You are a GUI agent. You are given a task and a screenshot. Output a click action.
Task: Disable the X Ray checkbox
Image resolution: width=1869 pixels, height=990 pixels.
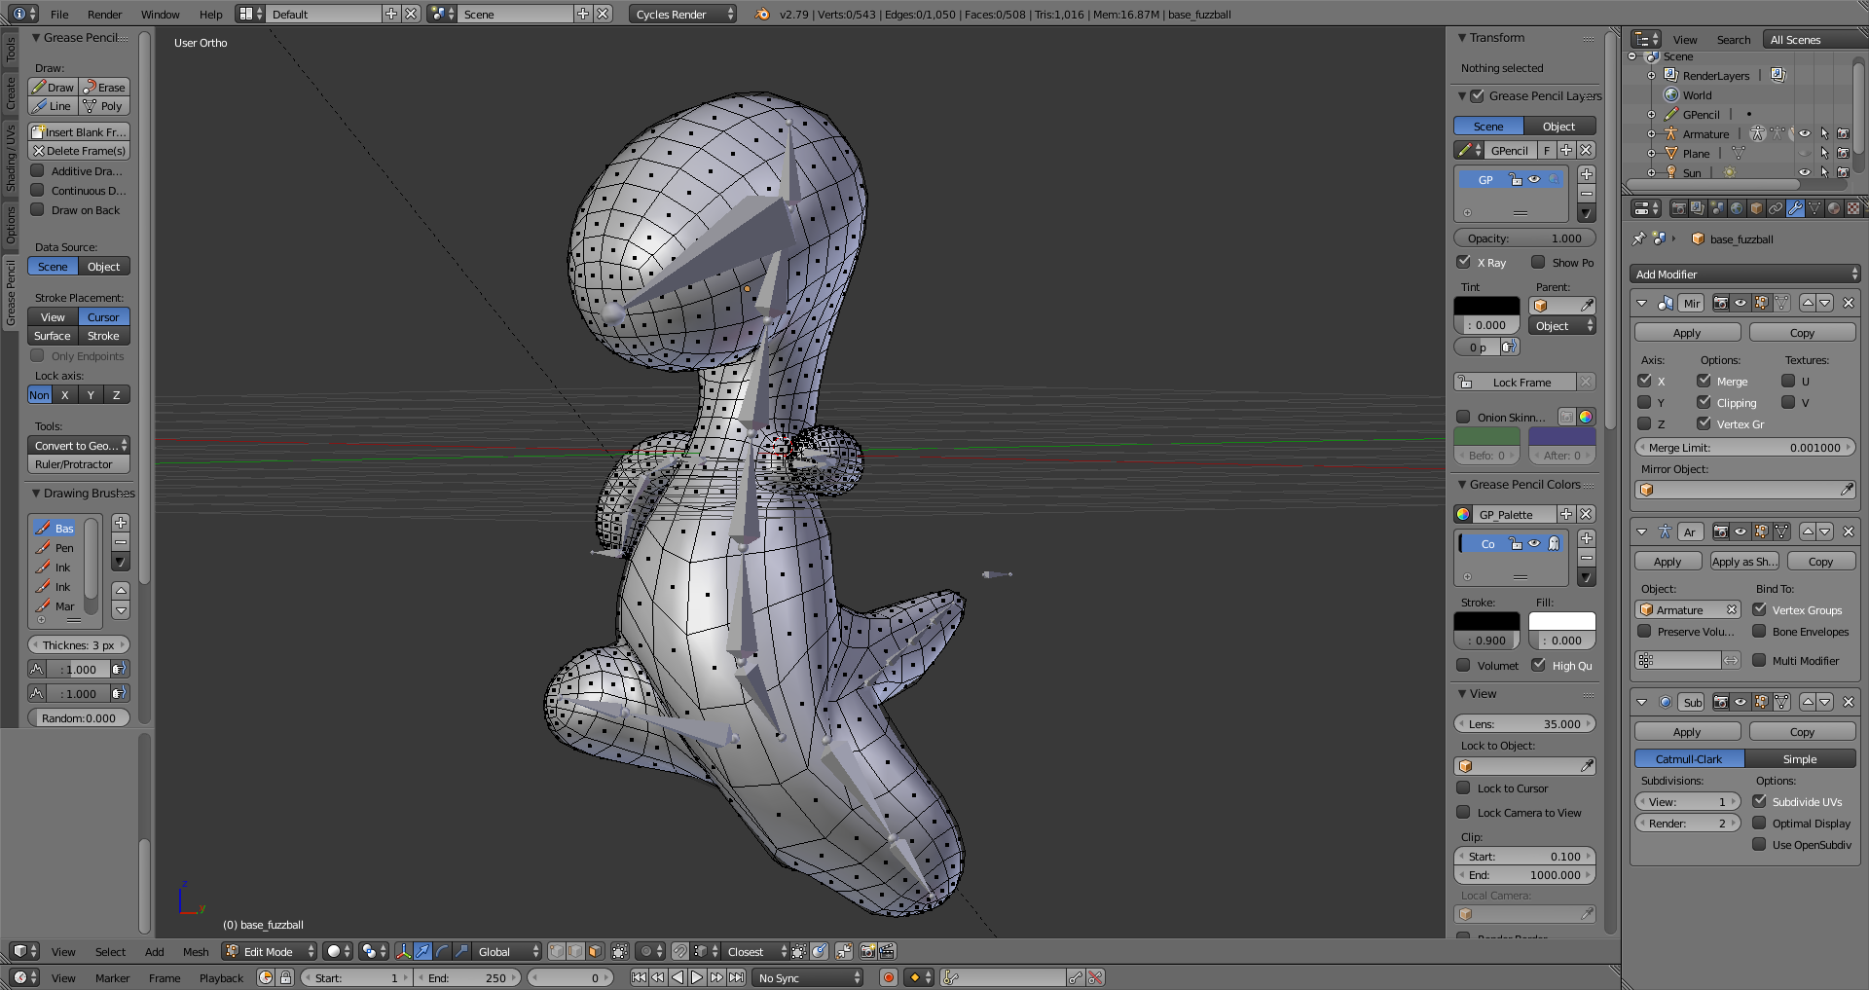click(1464, 262)
